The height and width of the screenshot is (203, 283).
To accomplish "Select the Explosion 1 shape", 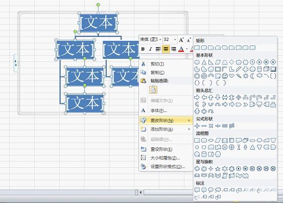I will [x=197, y=169].
